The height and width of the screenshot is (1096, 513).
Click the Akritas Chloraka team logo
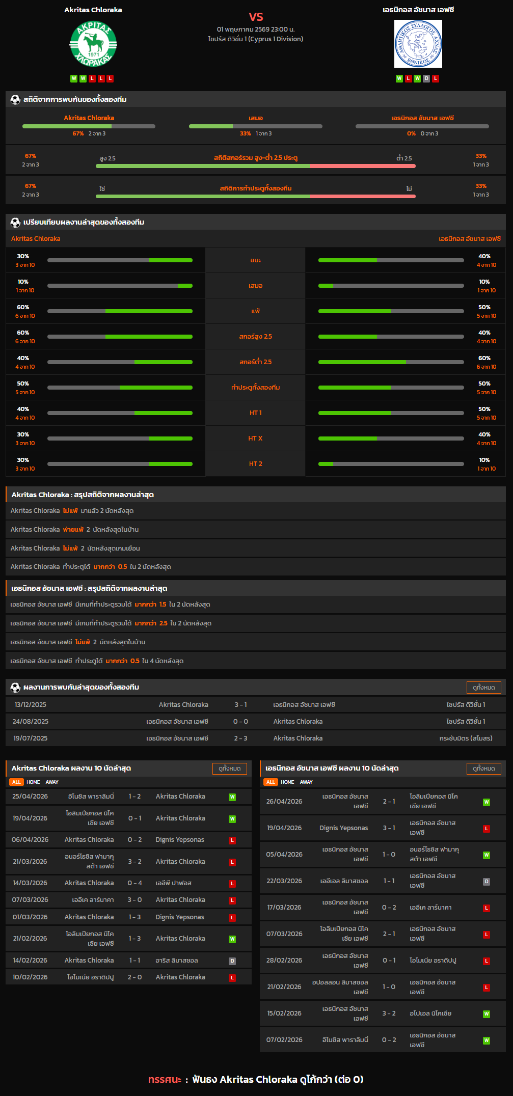click(93, 44)
